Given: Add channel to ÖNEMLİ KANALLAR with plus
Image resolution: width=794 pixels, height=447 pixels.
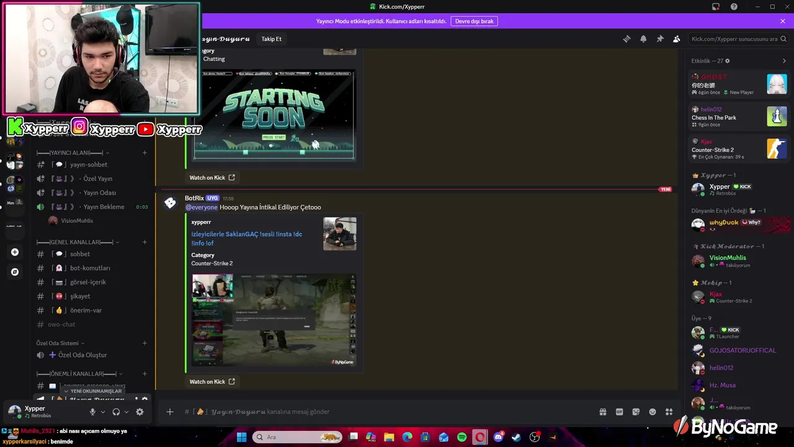Looking at the screenshot, I should [145, 374].
